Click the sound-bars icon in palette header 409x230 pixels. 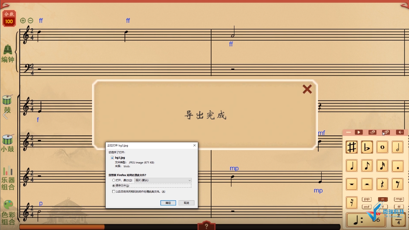pyautogui.click(x=372, y=132)
